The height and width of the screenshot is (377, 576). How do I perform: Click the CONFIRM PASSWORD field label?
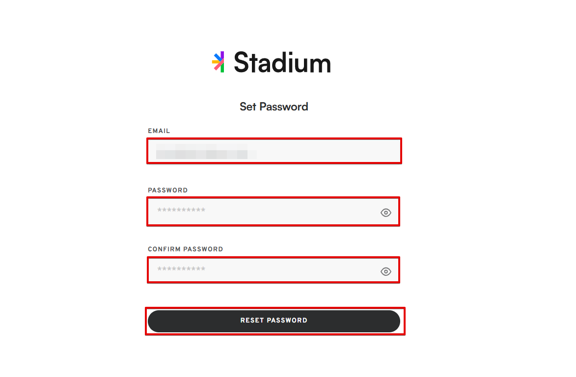coord(185,249)
